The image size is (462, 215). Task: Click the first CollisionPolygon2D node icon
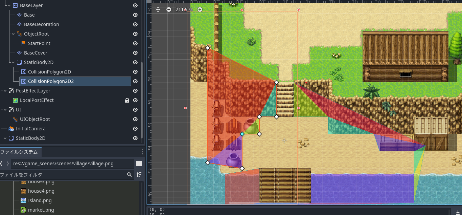tap(23, 72)
